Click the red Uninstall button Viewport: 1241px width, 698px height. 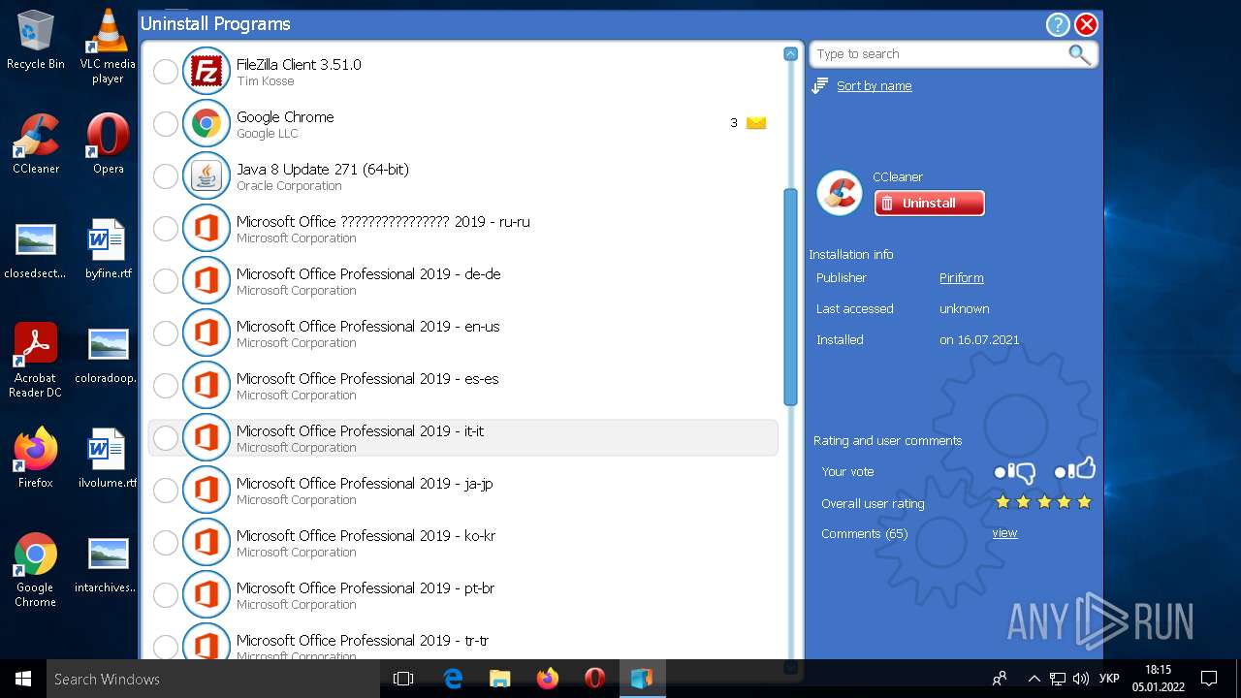pyautogui.click(x=929, y=203)
